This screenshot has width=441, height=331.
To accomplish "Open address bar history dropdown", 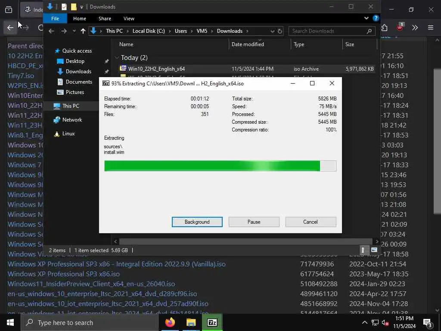I will click(x=272, y=31).
